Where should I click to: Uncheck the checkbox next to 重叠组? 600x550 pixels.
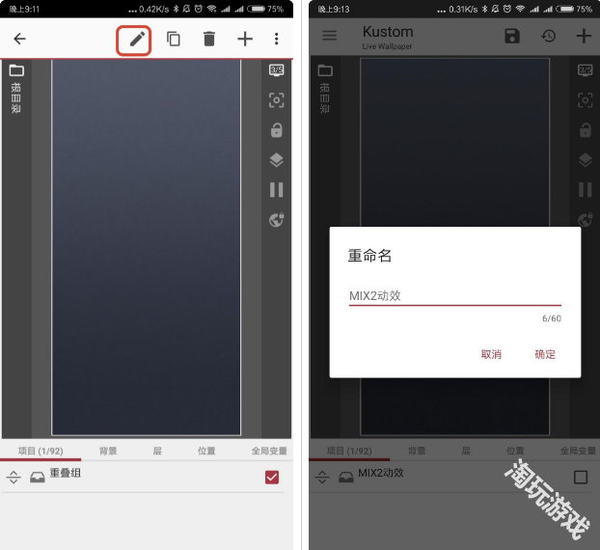[272, 477]
